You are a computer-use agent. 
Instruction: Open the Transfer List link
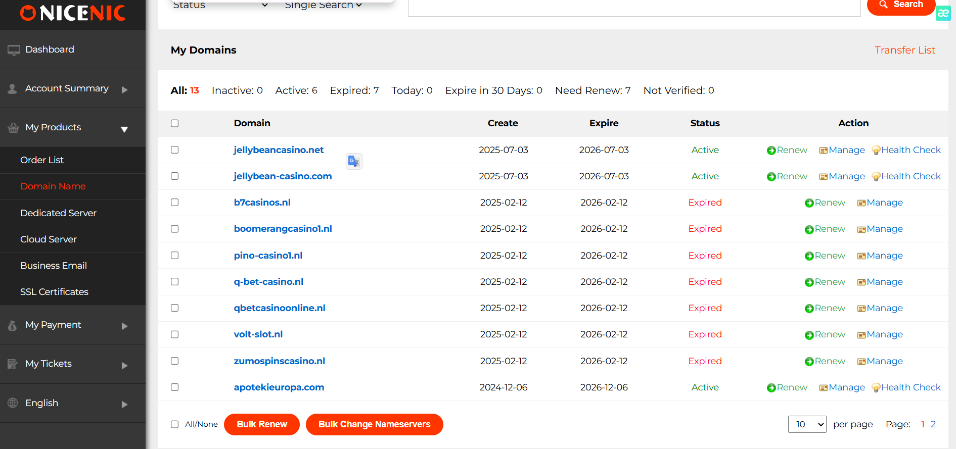click(x=905, y=50)
